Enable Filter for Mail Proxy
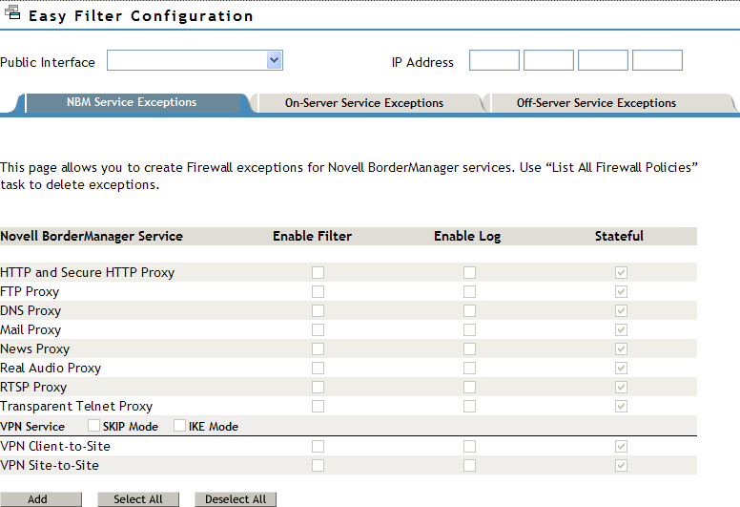740x507 pixels. 319,329
